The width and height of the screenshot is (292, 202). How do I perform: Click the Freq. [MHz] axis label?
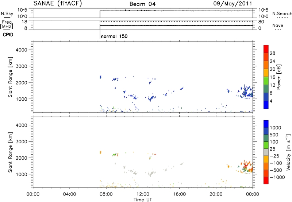click(x=7, y=24)
